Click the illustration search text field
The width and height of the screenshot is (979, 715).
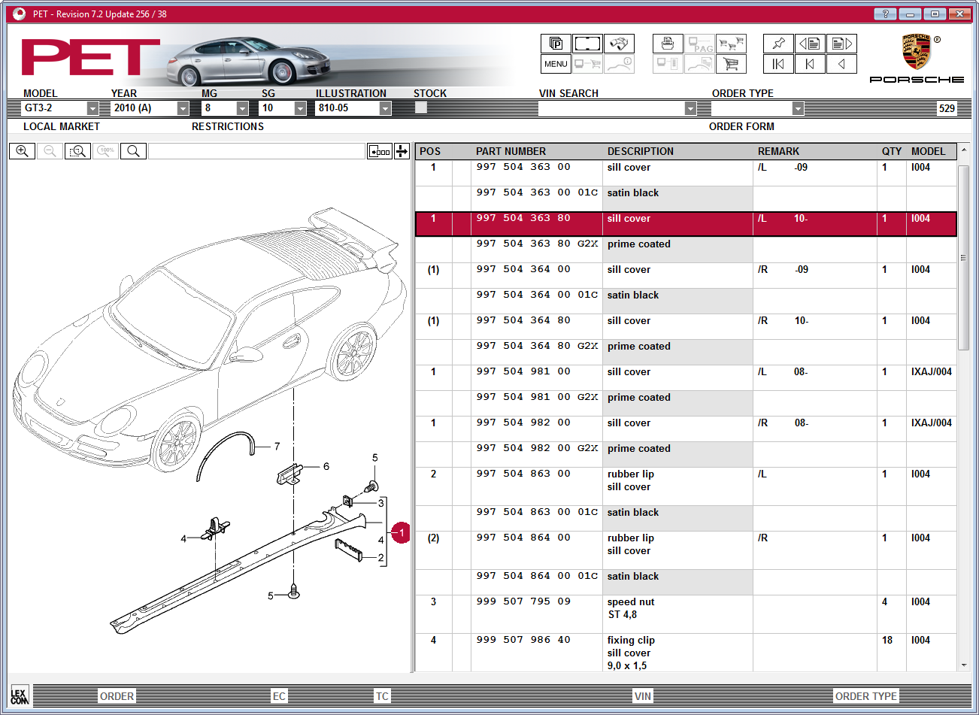(x=256, y=151)
